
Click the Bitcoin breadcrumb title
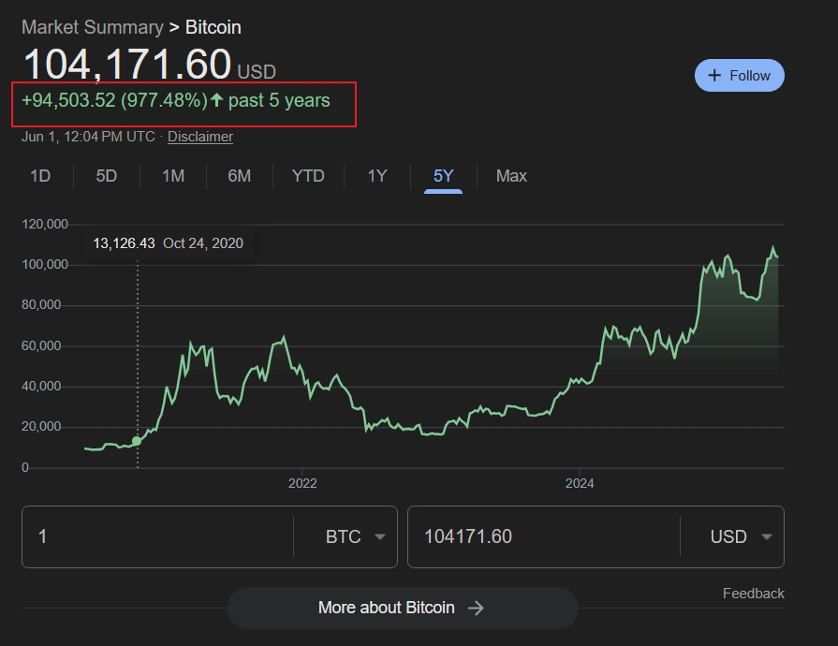tap(213, 27)
